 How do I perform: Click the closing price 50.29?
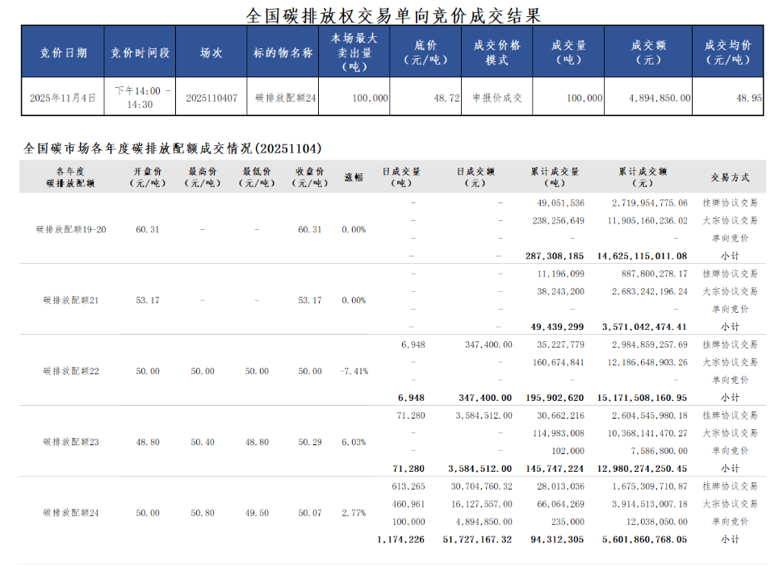coord(309,442)
